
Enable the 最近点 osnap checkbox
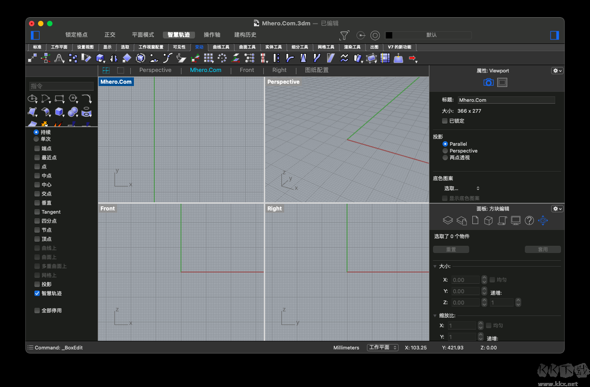tap(37, 158)
